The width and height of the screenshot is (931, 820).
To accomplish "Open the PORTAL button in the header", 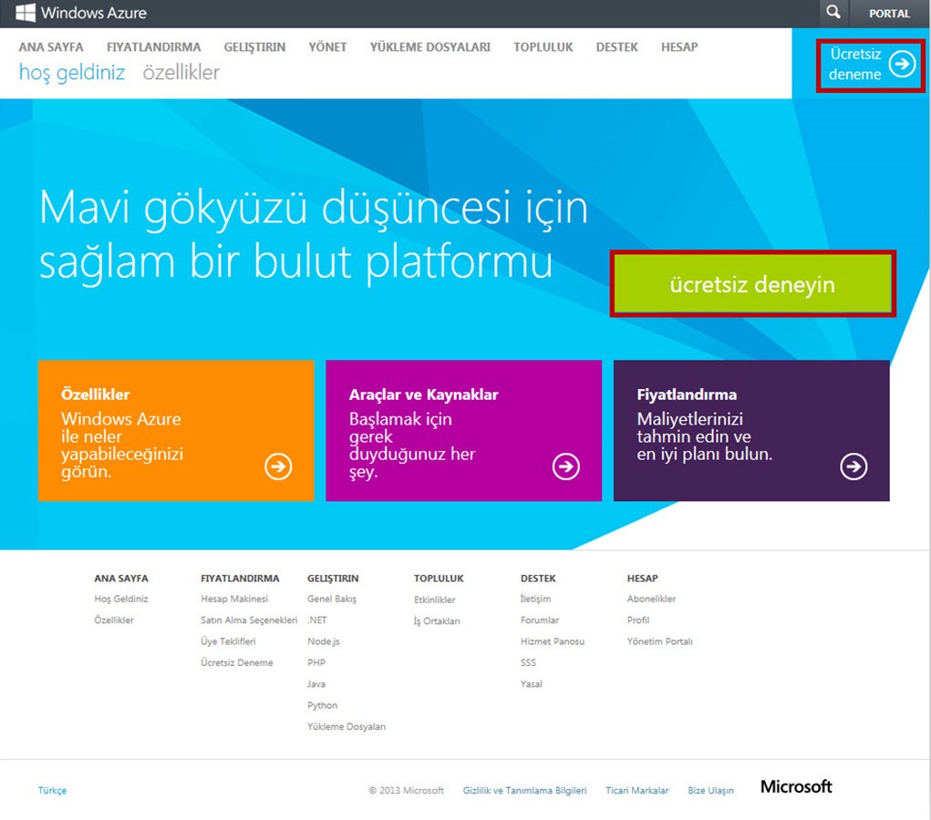I will pyautogui.click(x=889, y=14).
